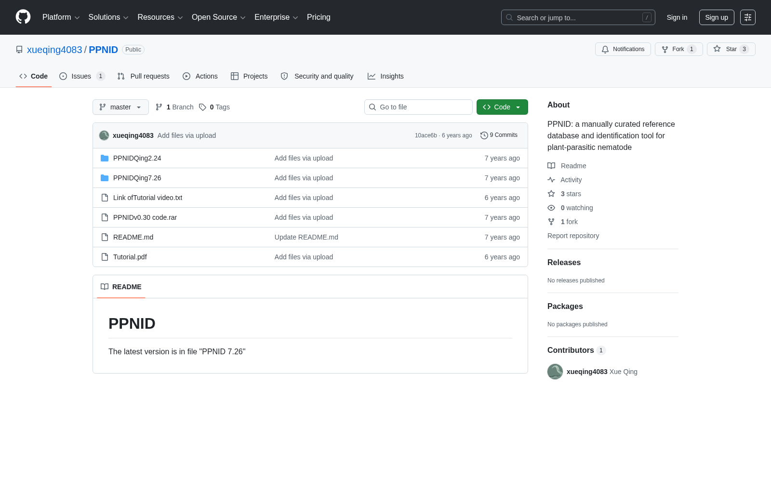Open the Actions tab

200,76
